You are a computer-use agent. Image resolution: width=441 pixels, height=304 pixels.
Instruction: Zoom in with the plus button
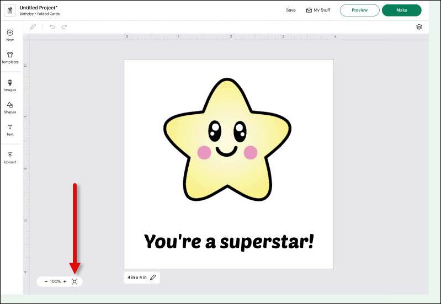pos(65,281)
